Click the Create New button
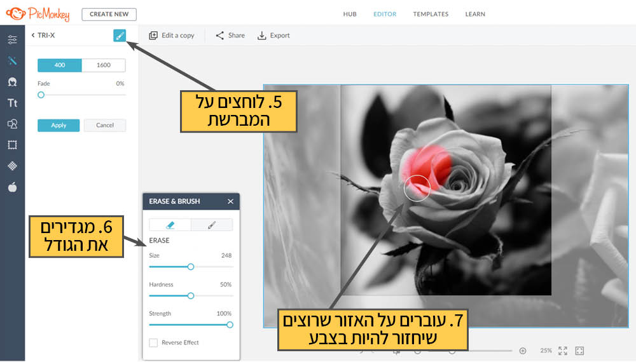Viewport: 636px width, 362px height. coord(109,14)
